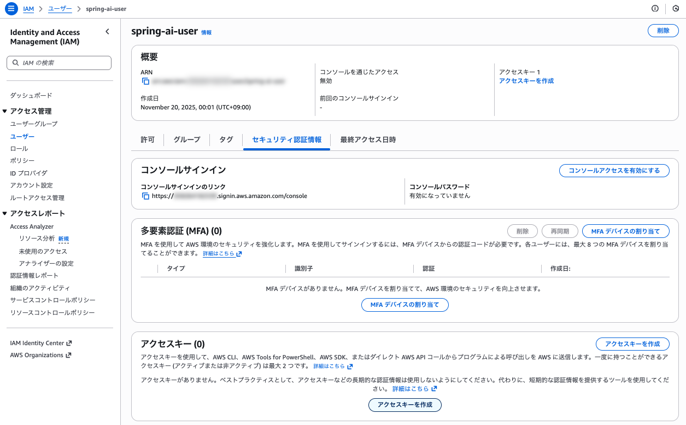Viewport: 686px width, 425px height.
Task: Open ダッシュボード in sidebar
Action: pyautogui.click(x=31, y=95)
